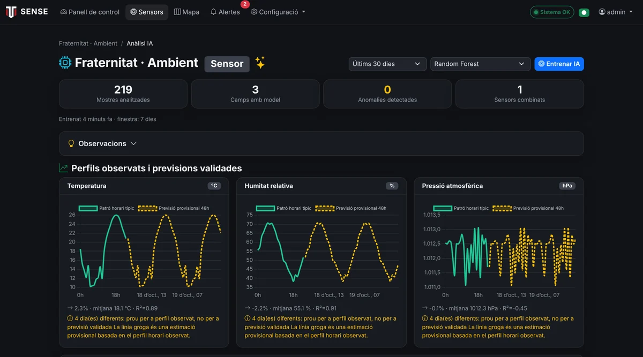Follow the Fraternitat · Ambient breadcrumb link

click(x=88, y=43)
